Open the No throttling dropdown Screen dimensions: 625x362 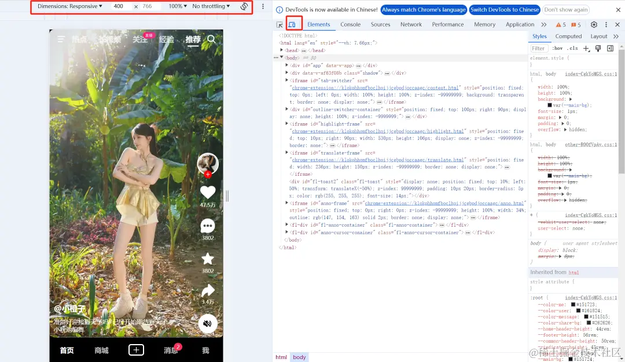tap(211, 6)
